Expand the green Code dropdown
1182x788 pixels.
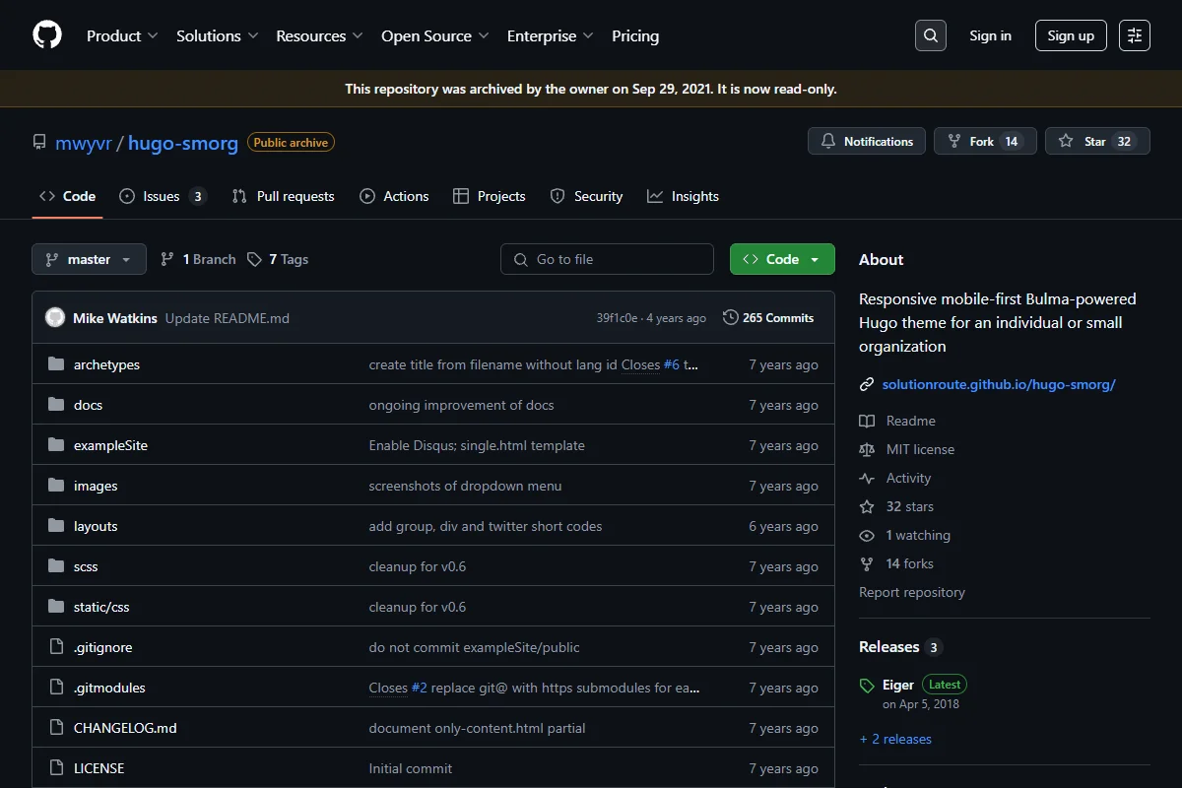coord(782,259)
